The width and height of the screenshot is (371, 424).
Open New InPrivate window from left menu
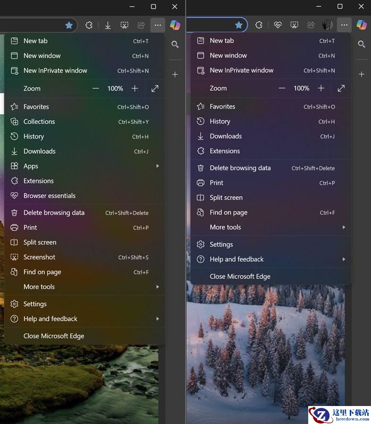[x=84, y=71]
